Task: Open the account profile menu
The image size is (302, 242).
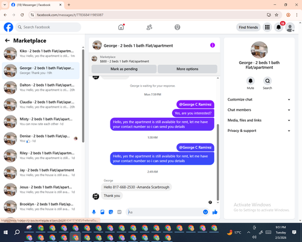Action: click(x=290, y=27)
